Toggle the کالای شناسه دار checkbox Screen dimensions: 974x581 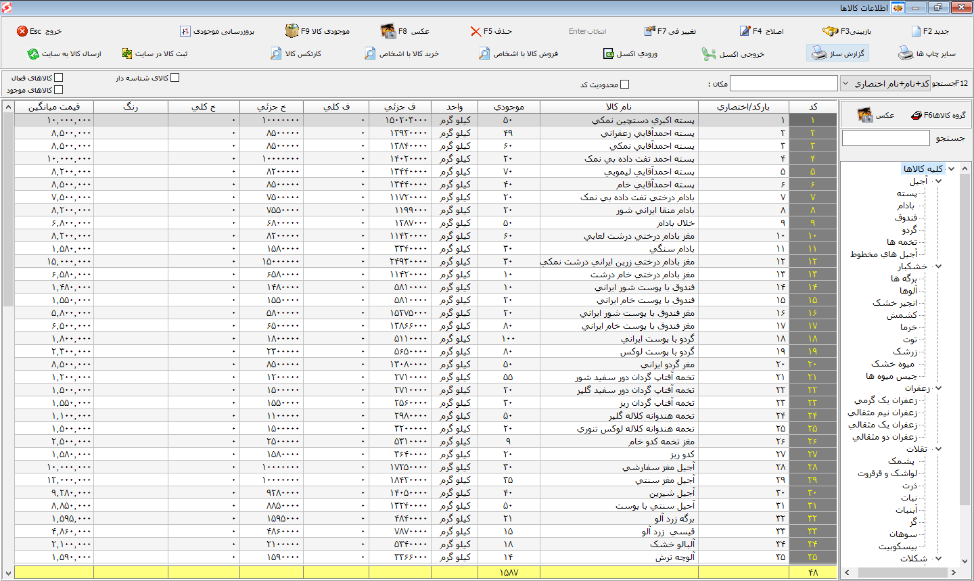click(175, 78)
